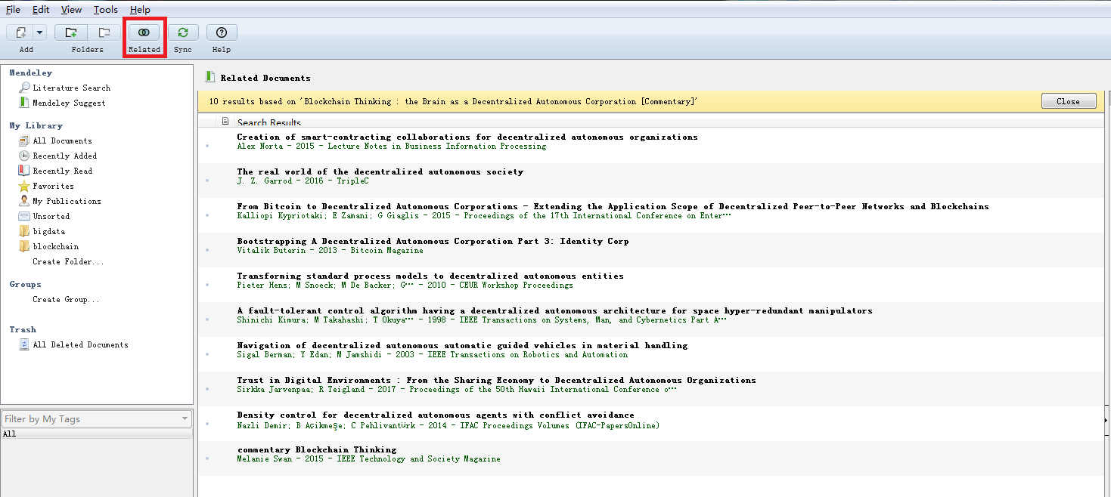Select 'Bootstrapping A Decentralized Autonomous Corporation Part 3' result
Viewport: 1111px width, 497px height.
click(x=433, y=241)
